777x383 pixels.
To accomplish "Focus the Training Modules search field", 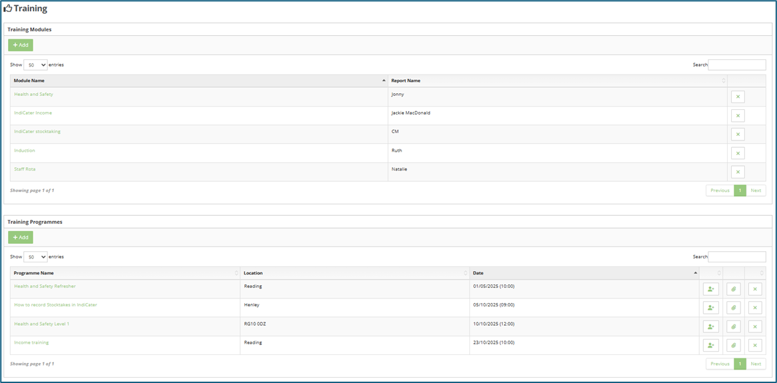I will point(737,65).
